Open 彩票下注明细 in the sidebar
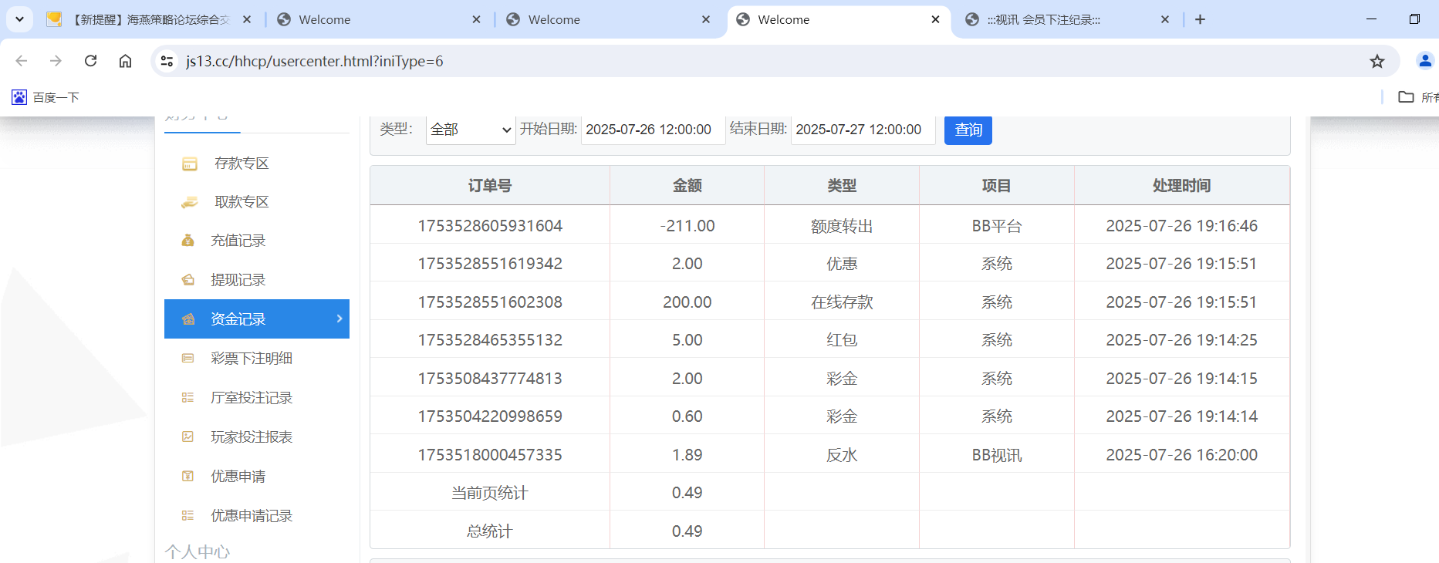 coord(251,359)
